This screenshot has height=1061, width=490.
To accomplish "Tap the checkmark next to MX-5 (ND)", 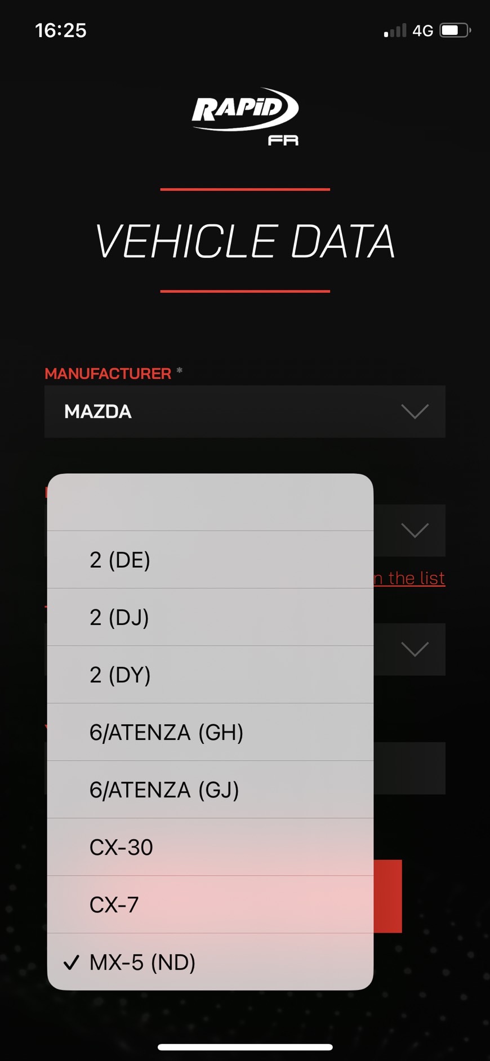I will click(72, 962).
